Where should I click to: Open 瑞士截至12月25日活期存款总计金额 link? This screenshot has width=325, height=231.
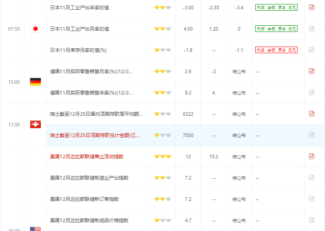[x=95, y=135]
